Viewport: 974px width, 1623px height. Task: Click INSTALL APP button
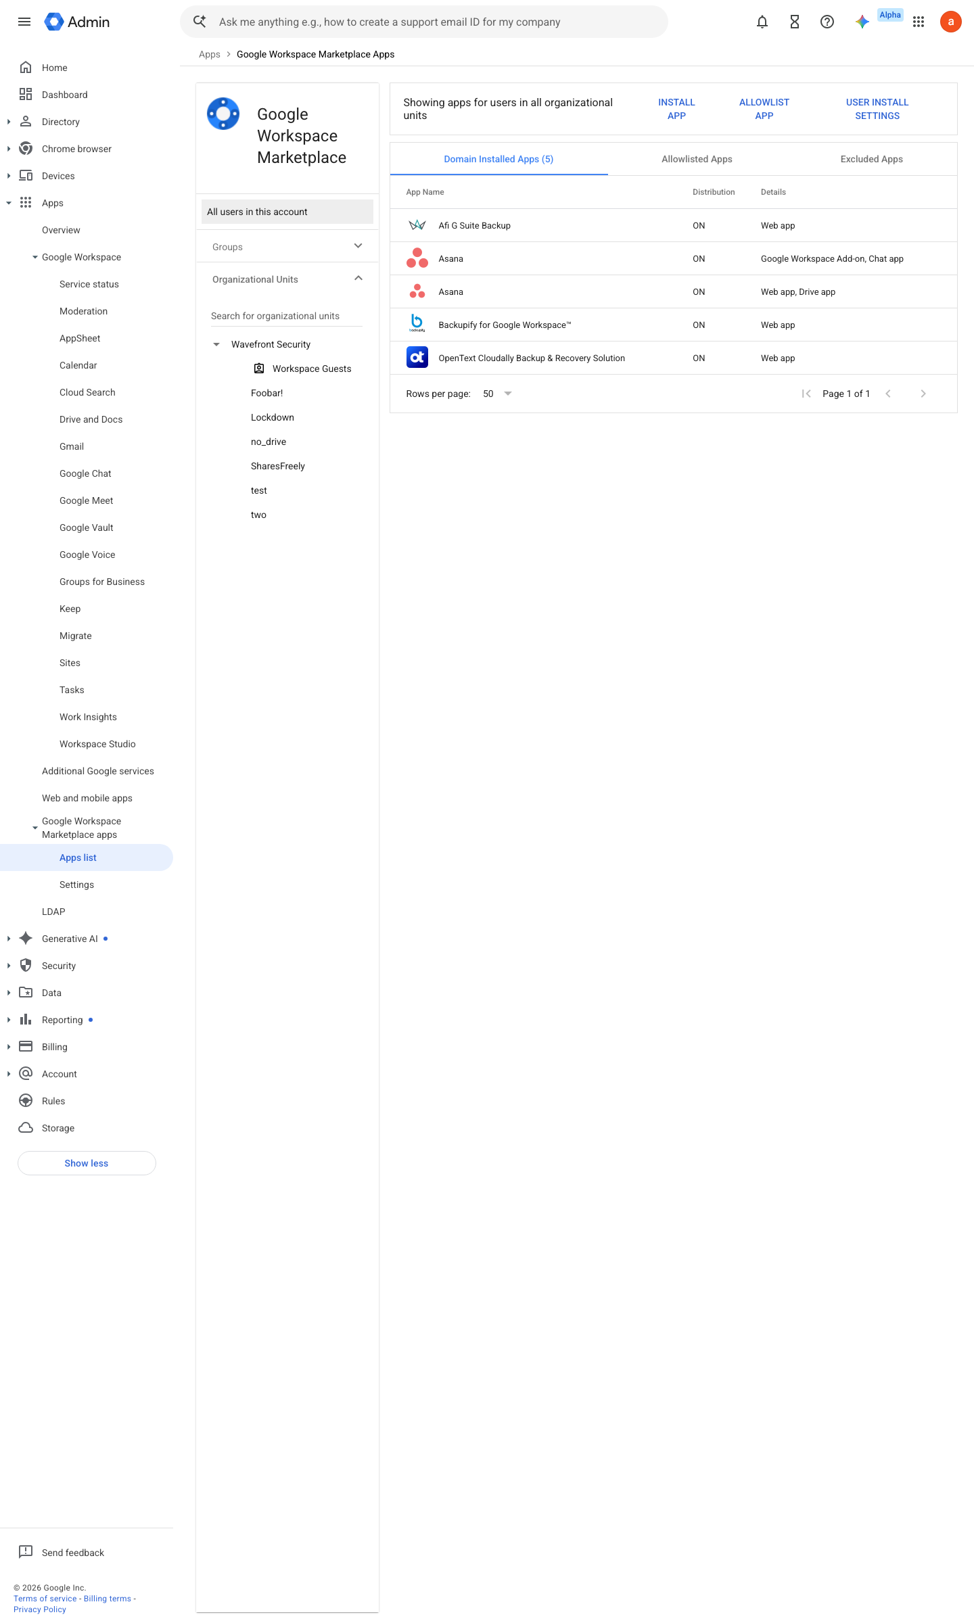676,109
